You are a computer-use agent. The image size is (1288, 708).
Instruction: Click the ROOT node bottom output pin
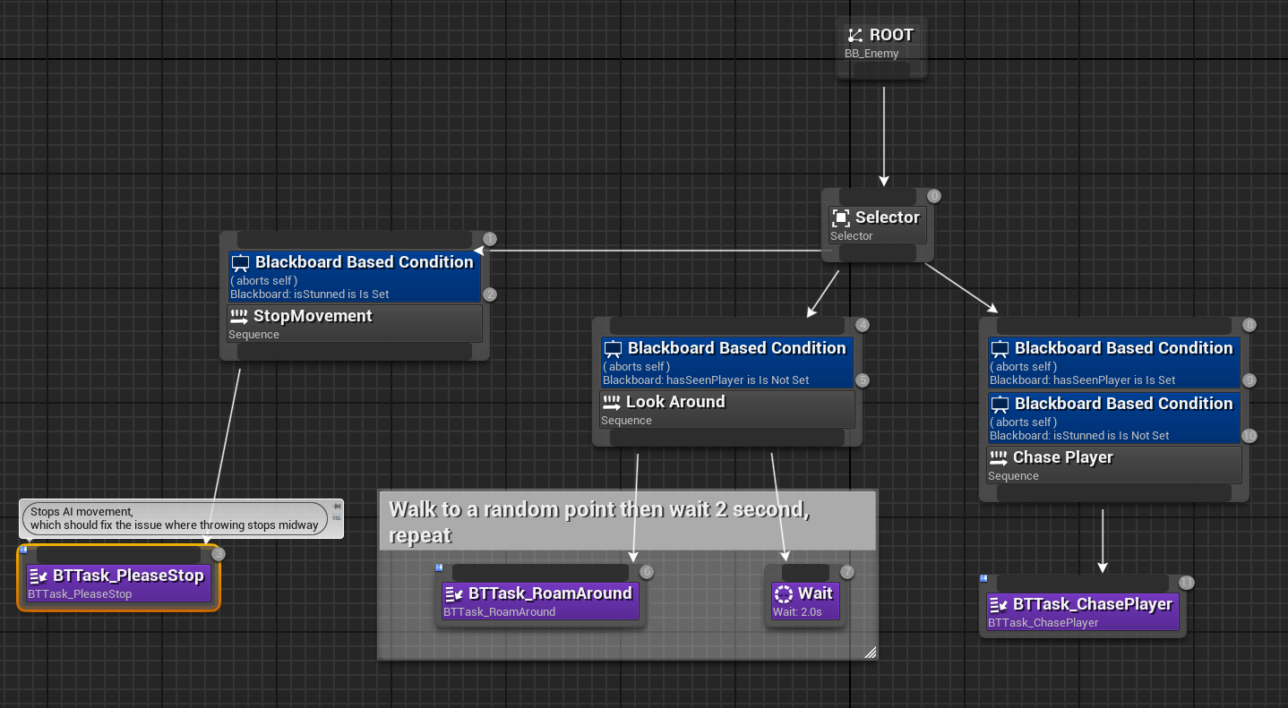click(x=880, y=71)
